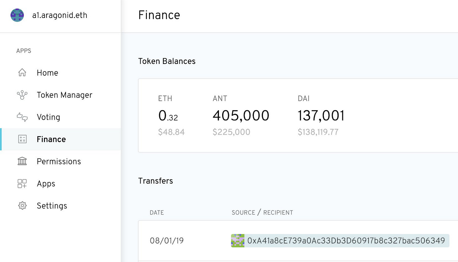Select the Finance menu entry

click(60, 139)
